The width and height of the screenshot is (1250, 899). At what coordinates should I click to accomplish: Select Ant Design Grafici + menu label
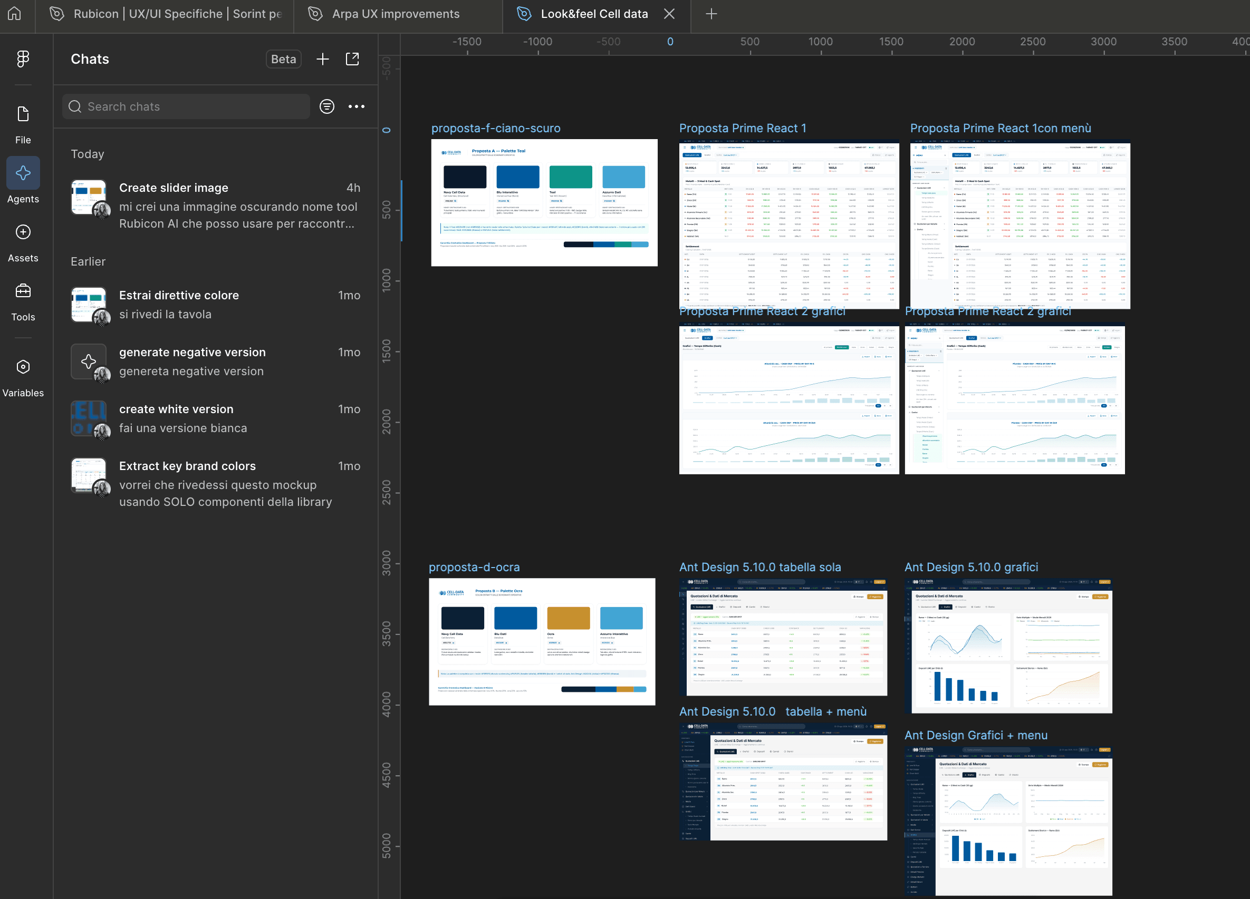(x=976, y=735)
